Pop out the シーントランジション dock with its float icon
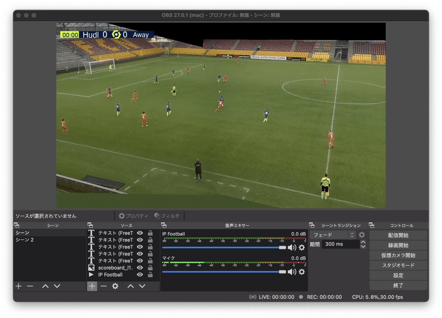 click(312, 226)
